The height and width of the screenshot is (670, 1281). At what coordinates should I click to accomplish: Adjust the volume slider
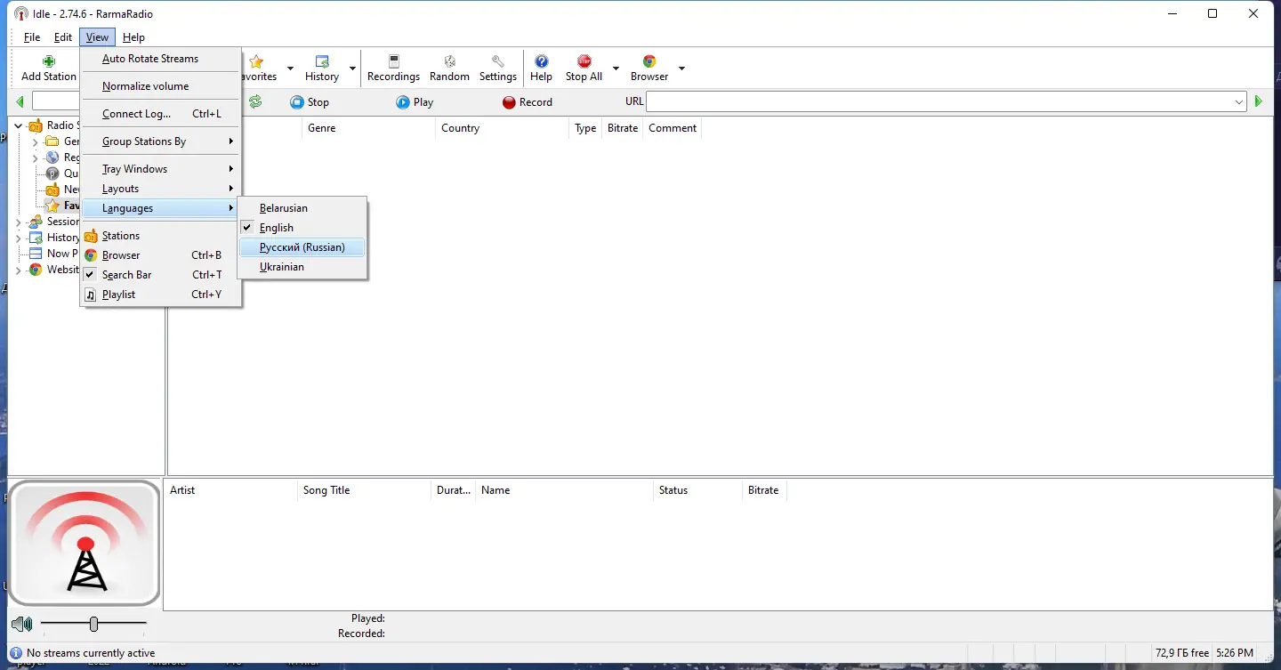(x=93, y=624)
